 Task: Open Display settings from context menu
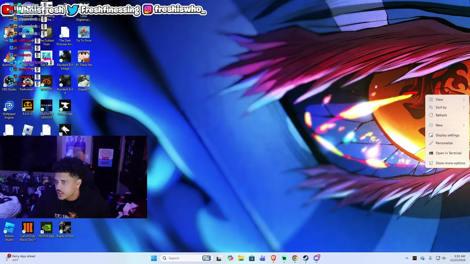point(447,135)
